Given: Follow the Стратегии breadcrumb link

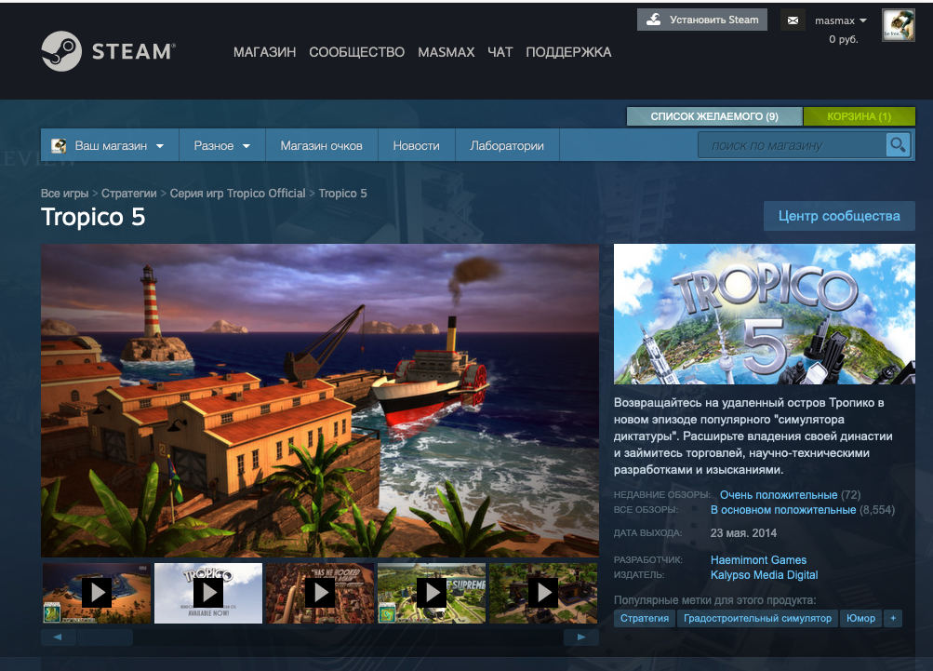Looking at the screenshot, I should tap(129, 194).
